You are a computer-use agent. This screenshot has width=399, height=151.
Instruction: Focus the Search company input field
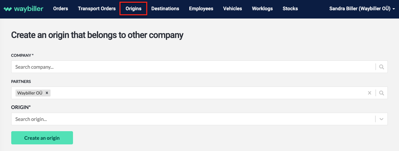tap(192, 67)
